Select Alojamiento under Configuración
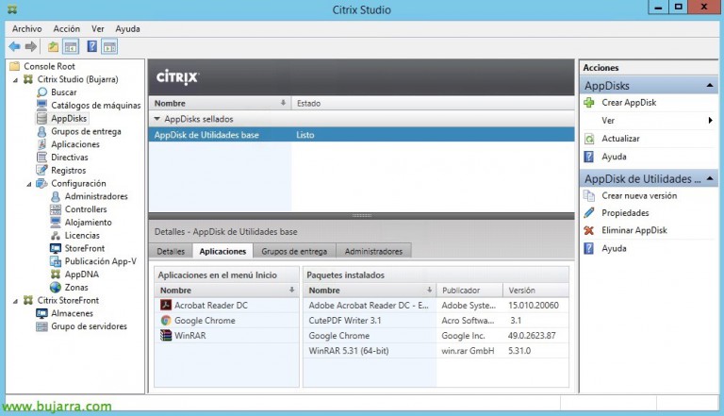Screen dimensions: 724x416 [x=89, y=223]
